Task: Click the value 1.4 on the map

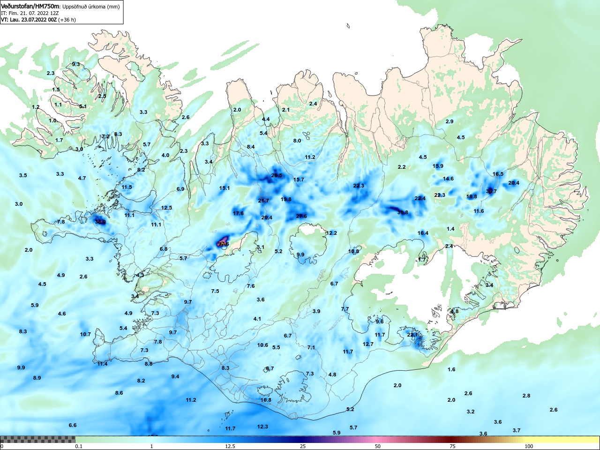Action: coord(451,229)
